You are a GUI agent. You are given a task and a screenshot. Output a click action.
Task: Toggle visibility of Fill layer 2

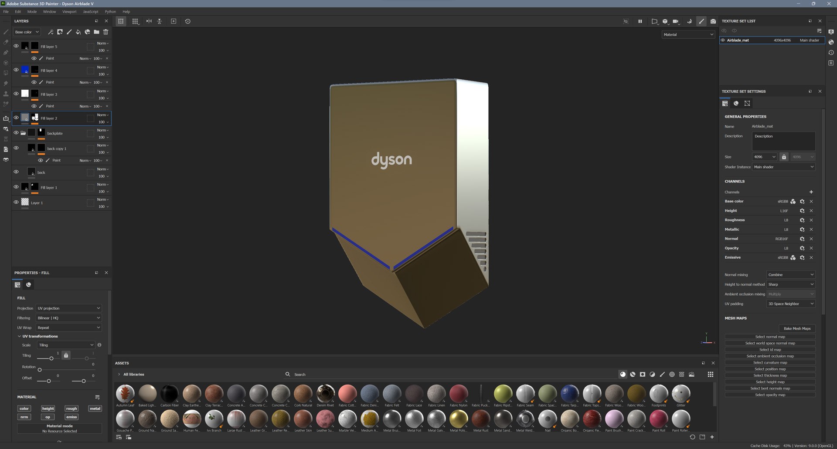(x=16, y=118)
